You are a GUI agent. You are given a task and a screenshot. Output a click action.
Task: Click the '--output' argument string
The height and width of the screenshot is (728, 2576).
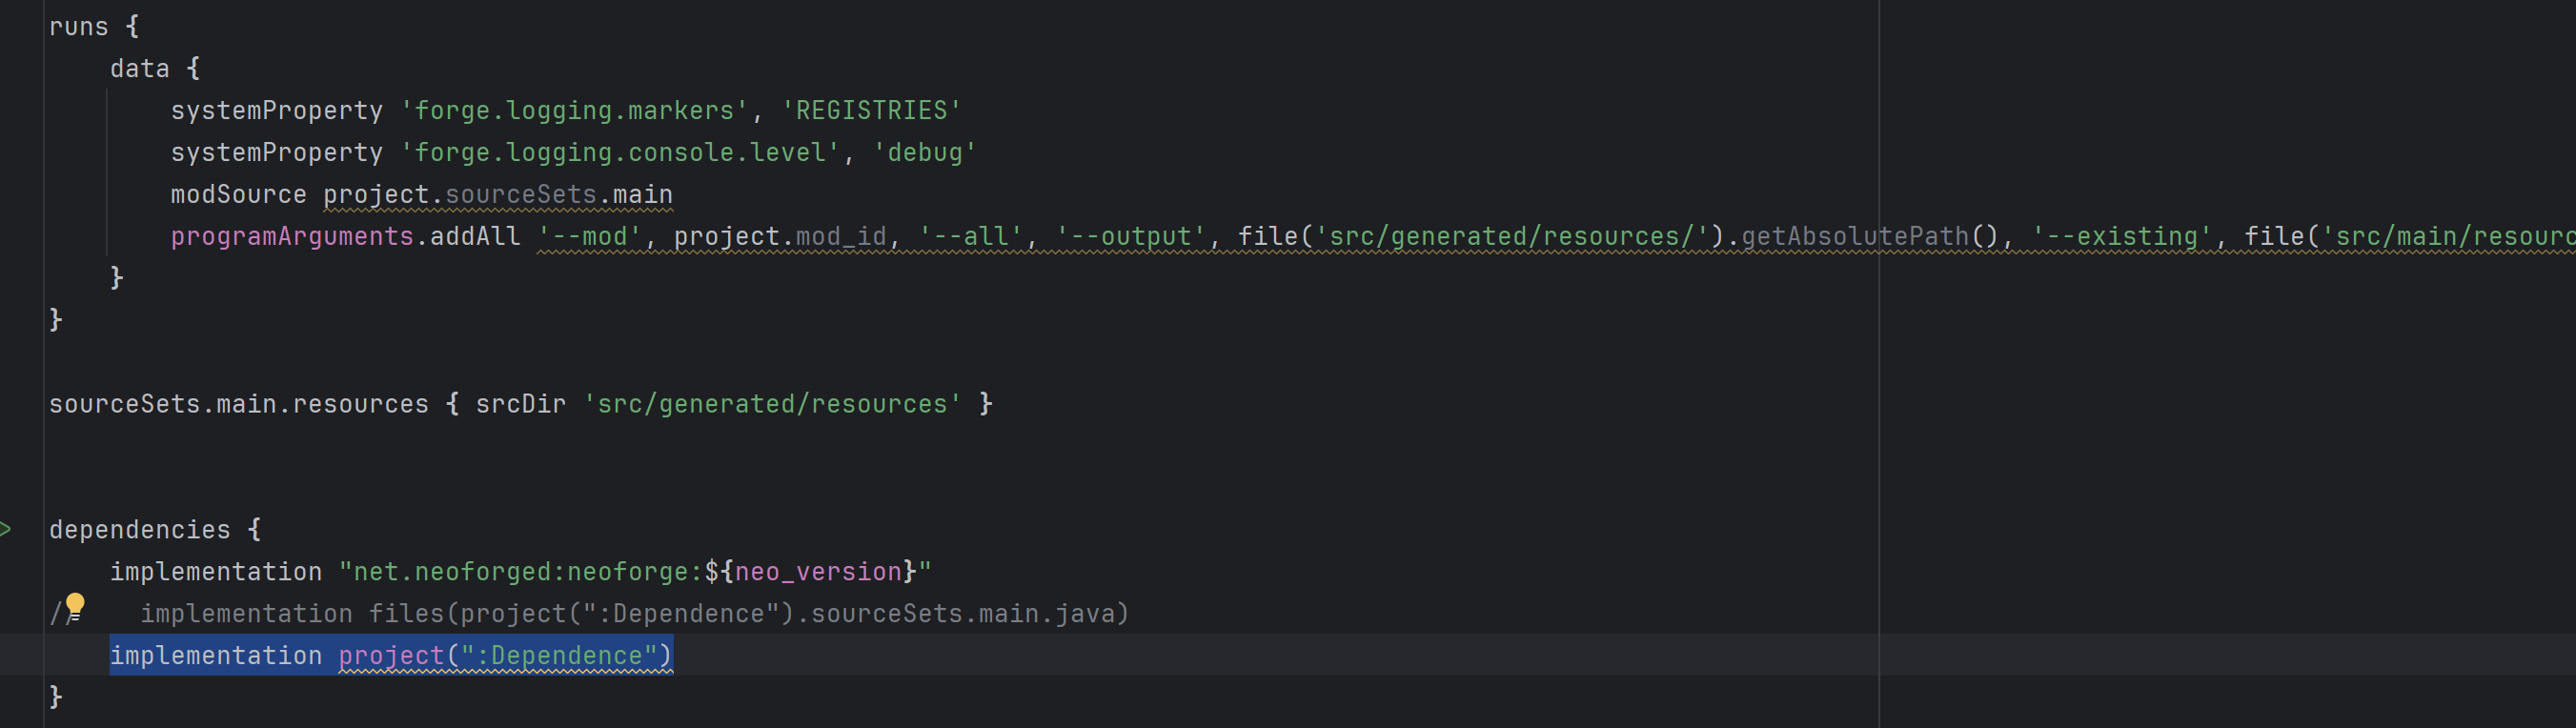(x=1130, y=237)
